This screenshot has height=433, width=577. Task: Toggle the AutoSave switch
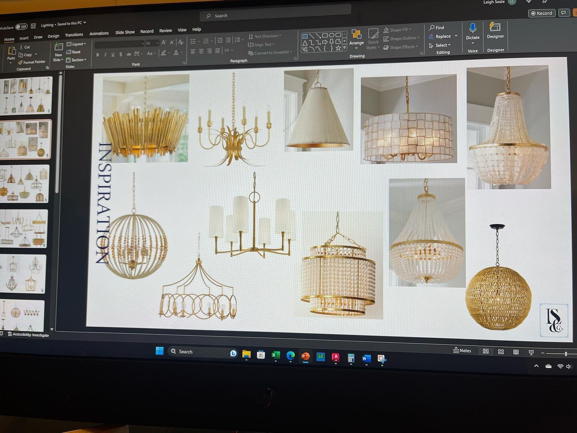pos(21,27)
